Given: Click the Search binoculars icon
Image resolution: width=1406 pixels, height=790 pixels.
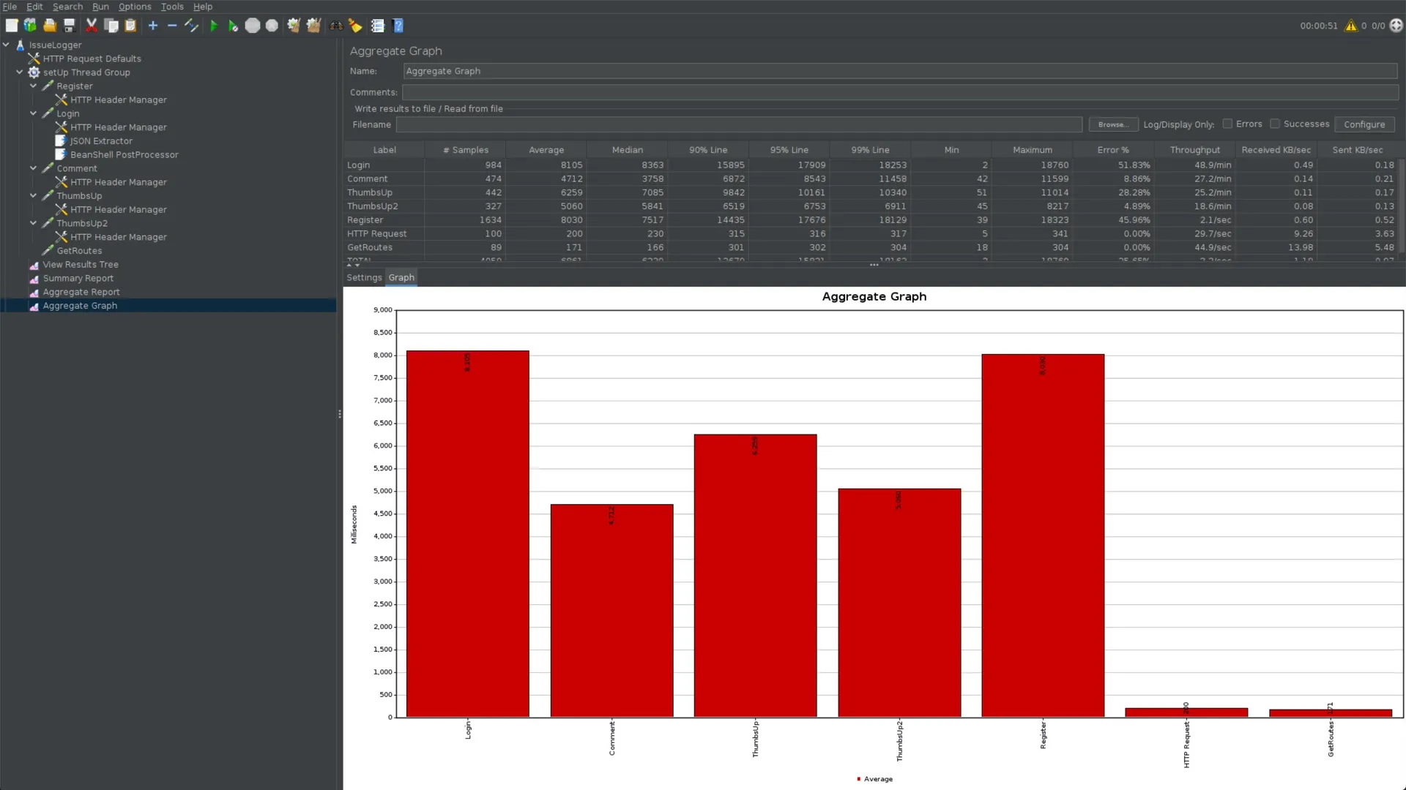Looking at the screenshot, I should pyautogui.click(x=336, y=26).
